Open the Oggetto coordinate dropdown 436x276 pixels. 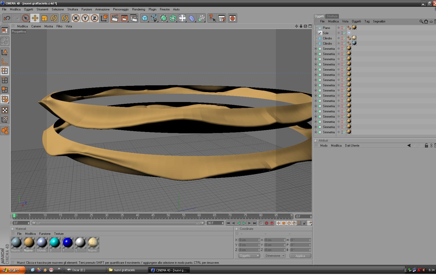point(249,256)
